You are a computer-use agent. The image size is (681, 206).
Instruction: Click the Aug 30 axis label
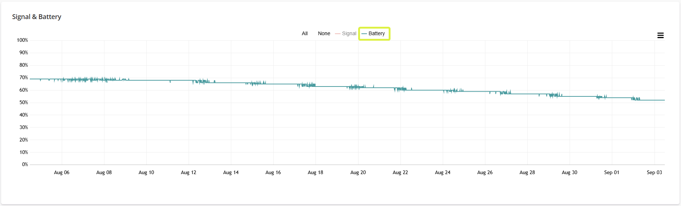tap(570, 172)
